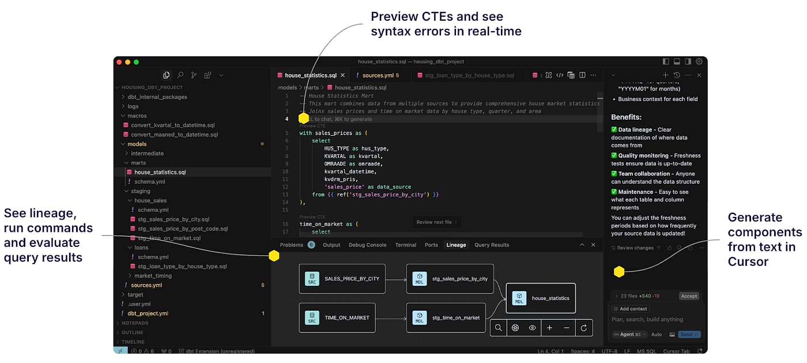Viewport: 807px width, 363px height.
Task: Open the Search view icon
Action: (x=180, y=75)
